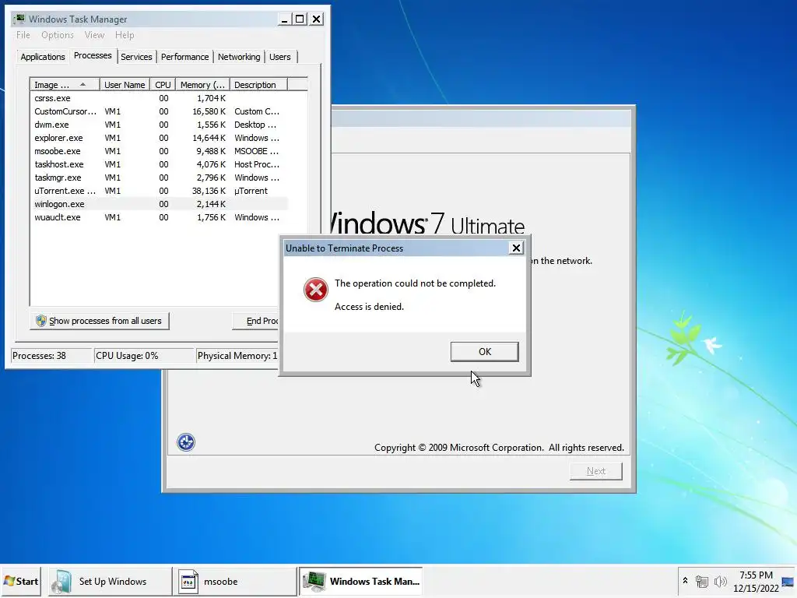Click the Ease of Access icon
The image size is (797, 598).
pos(186,442)
